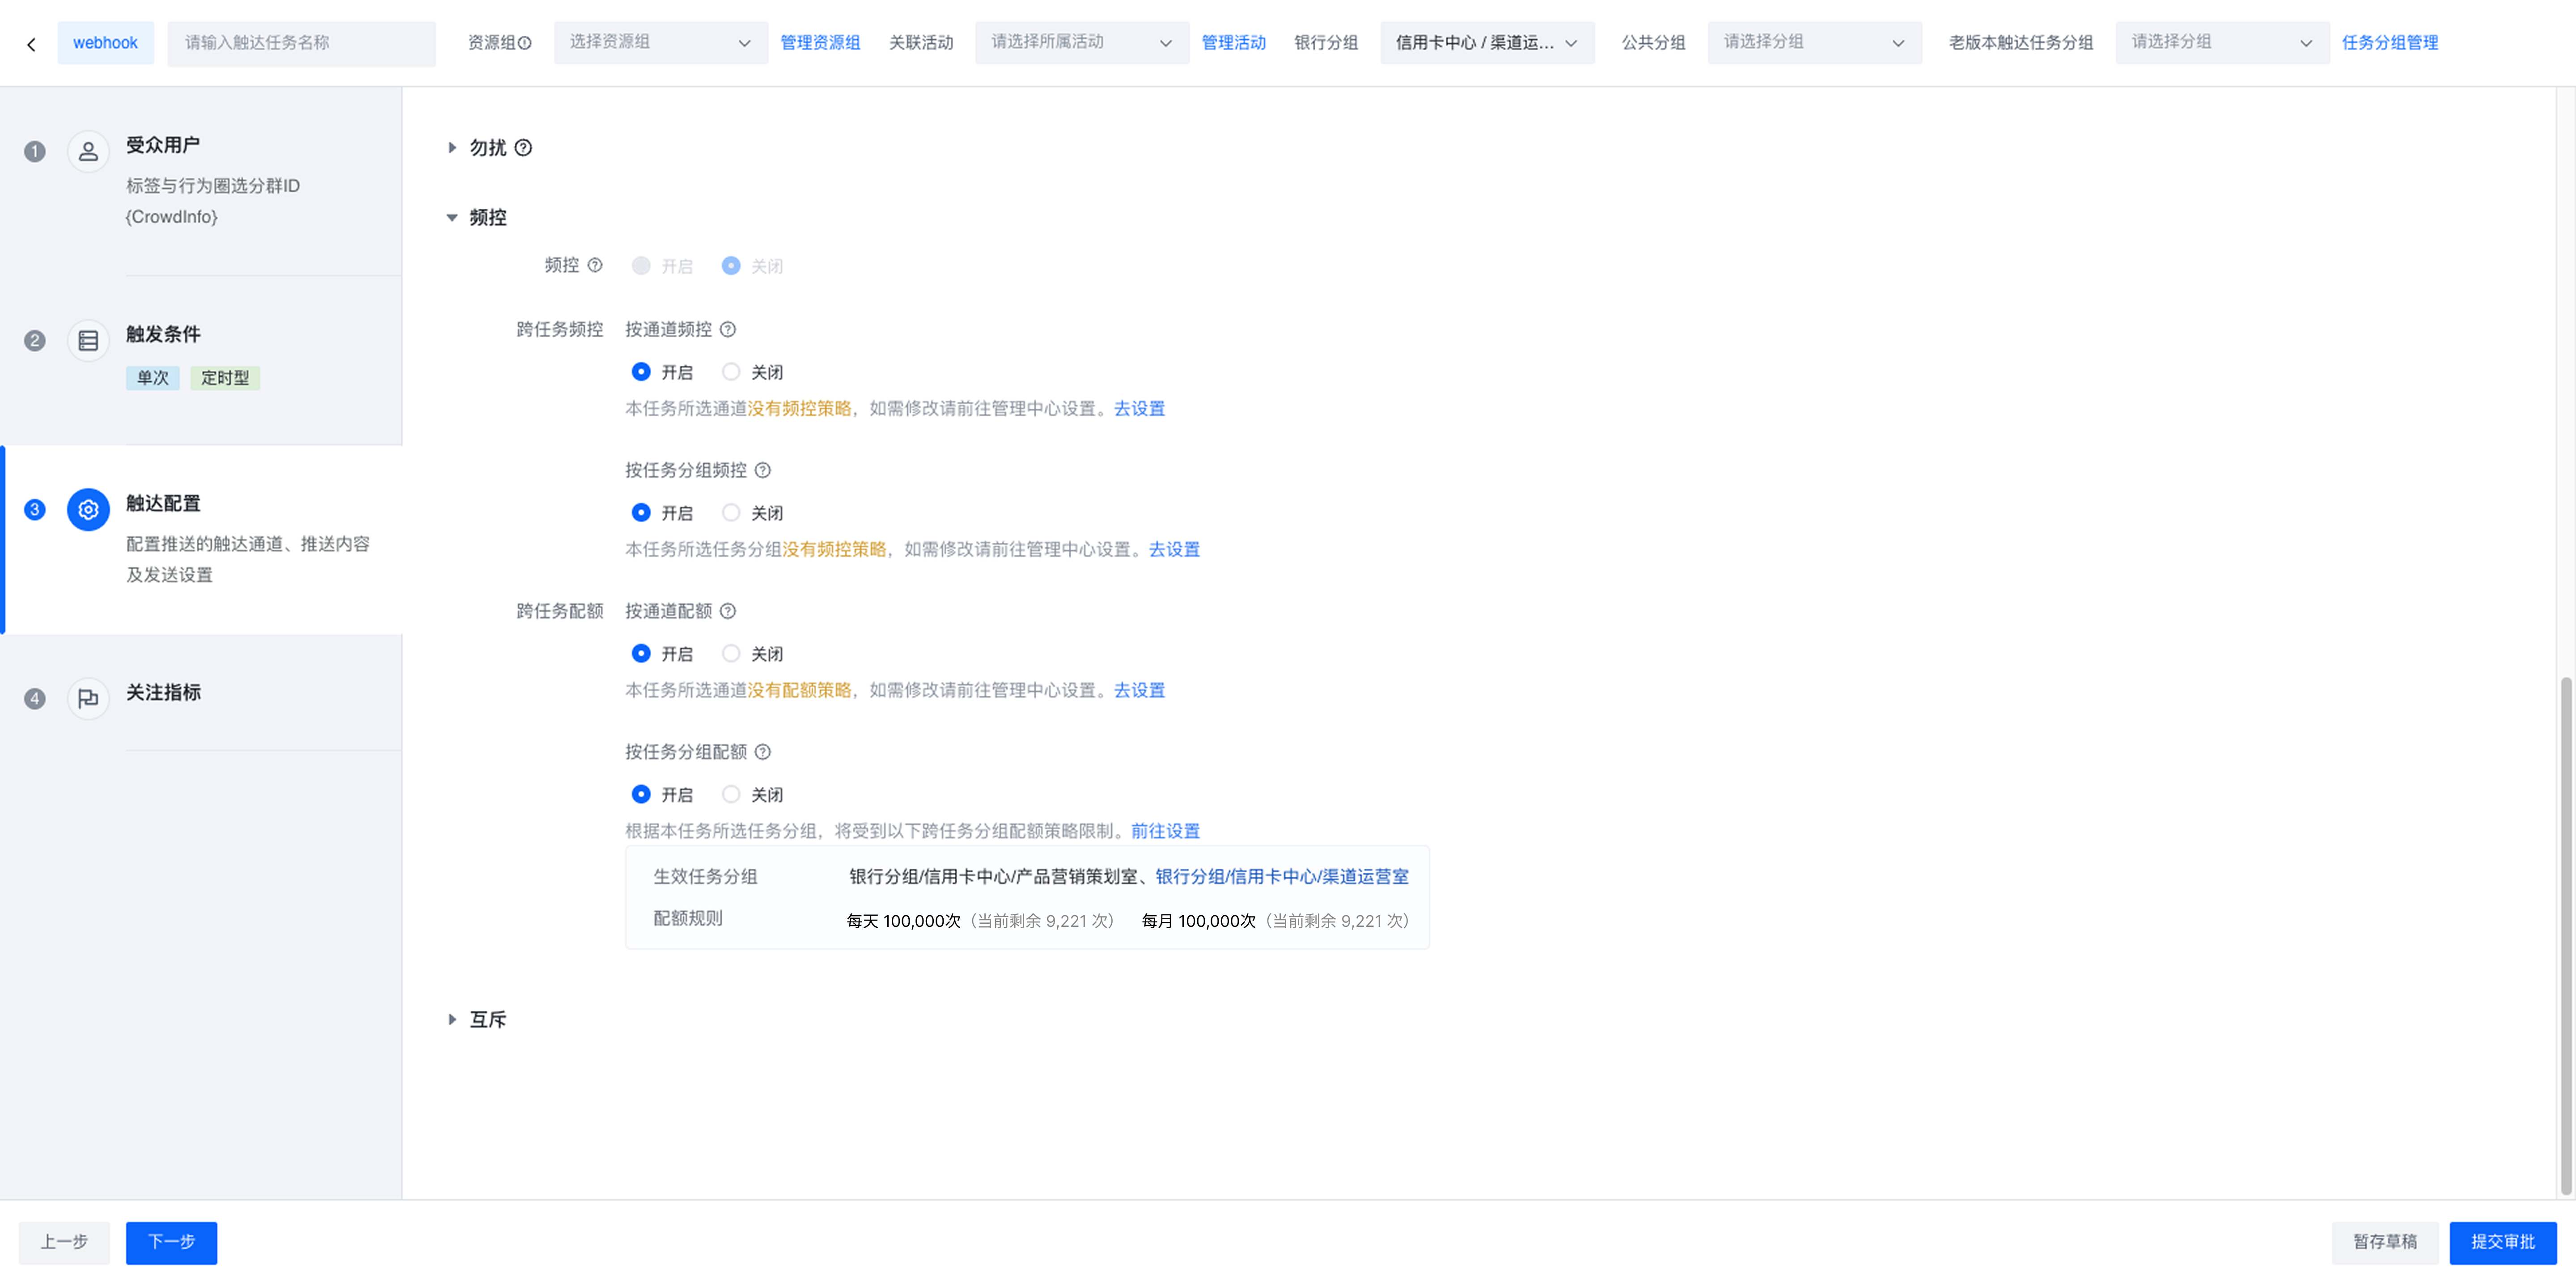Show help for 按通道配额
The image size is (2576, 1285).
728,611
